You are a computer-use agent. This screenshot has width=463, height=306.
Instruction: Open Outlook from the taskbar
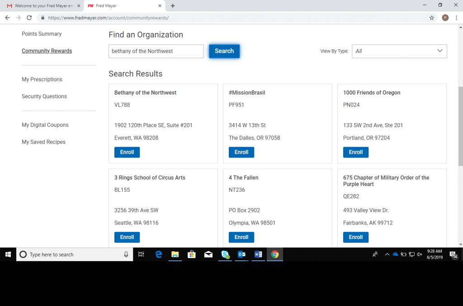[x=241, y=254]
